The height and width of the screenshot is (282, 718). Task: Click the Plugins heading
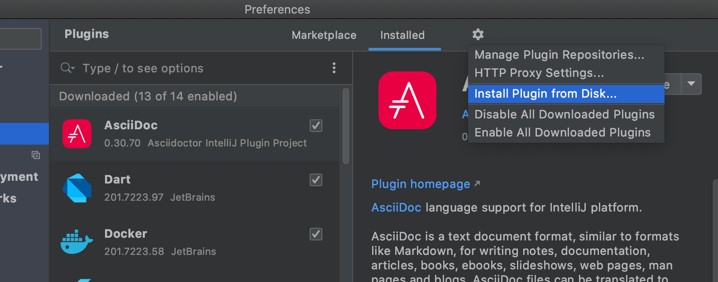tap(86, 34)
